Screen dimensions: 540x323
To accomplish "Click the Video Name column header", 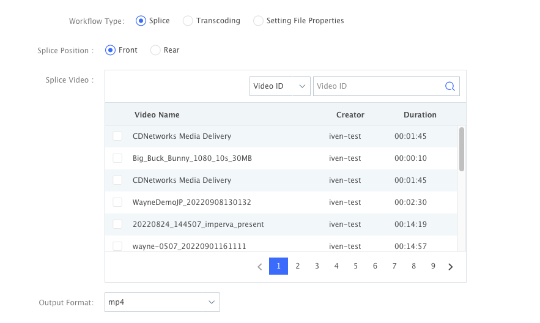I will tap(157, 114).
